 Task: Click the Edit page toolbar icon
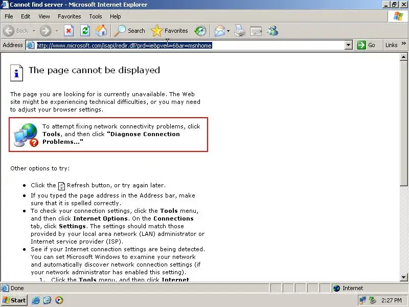click(x=256, y=31)
